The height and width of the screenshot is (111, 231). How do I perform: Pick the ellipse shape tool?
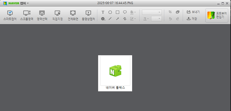(x=110, y=12)
